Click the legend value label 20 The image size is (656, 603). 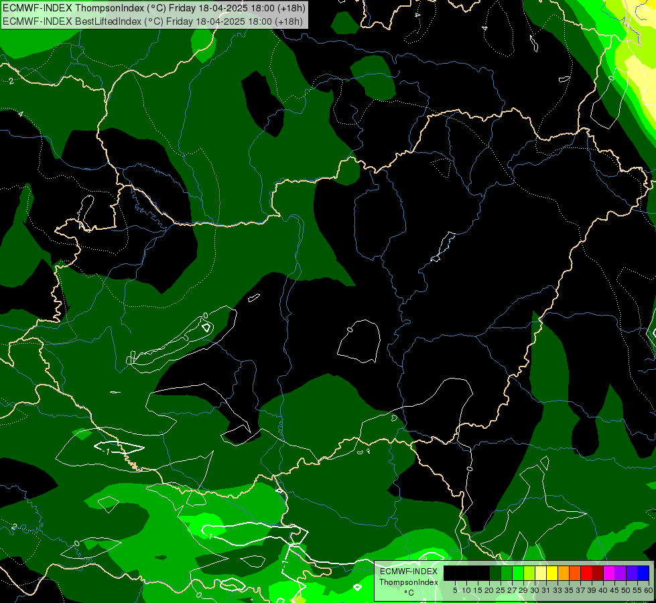point(489,590)
